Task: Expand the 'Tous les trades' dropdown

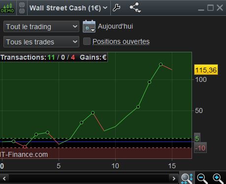Action: coord(41,42)
